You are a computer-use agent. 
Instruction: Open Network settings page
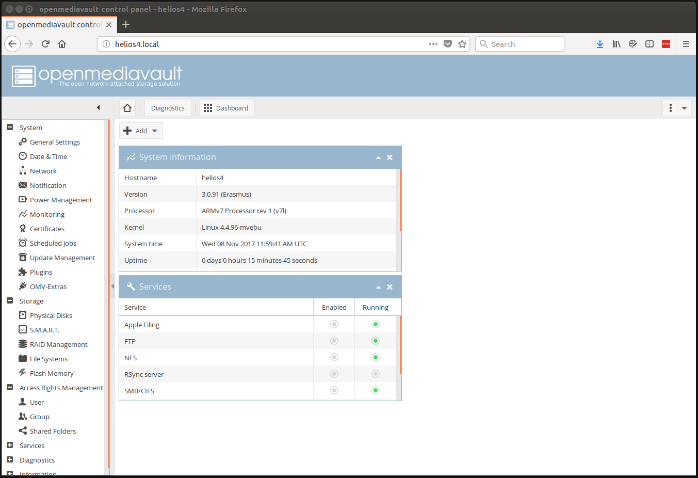click(43, 171)
